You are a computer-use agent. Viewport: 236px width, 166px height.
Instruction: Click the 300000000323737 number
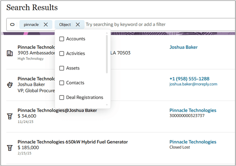pyautogui.click(x=187, y=115)
